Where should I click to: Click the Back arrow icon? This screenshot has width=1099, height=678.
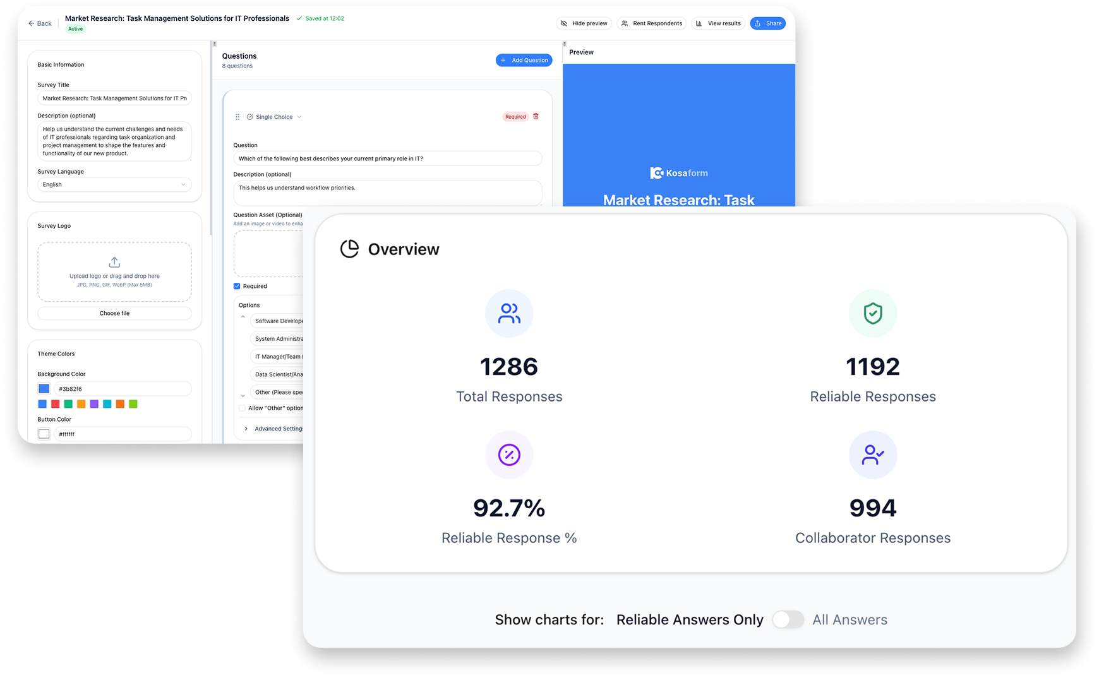(31, 23)
